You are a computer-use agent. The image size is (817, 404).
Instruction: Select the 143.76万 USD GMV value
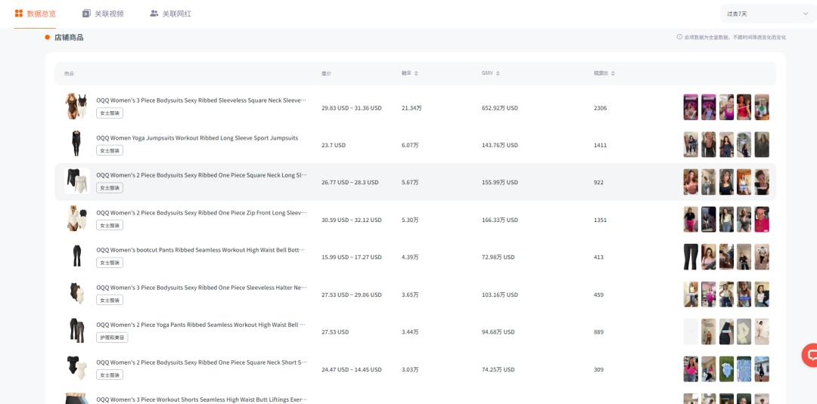[x=500, y=146]
